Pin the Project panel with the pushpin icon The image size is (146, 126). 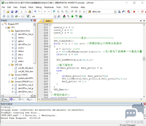coord(31,20)
